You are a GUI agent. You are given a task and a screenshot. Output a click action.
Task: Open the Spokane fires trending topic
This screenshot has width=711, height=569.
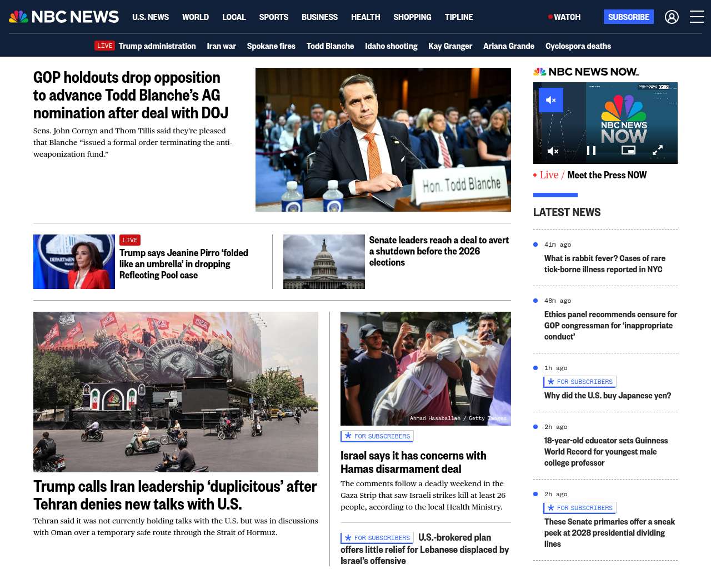point(271,46)
